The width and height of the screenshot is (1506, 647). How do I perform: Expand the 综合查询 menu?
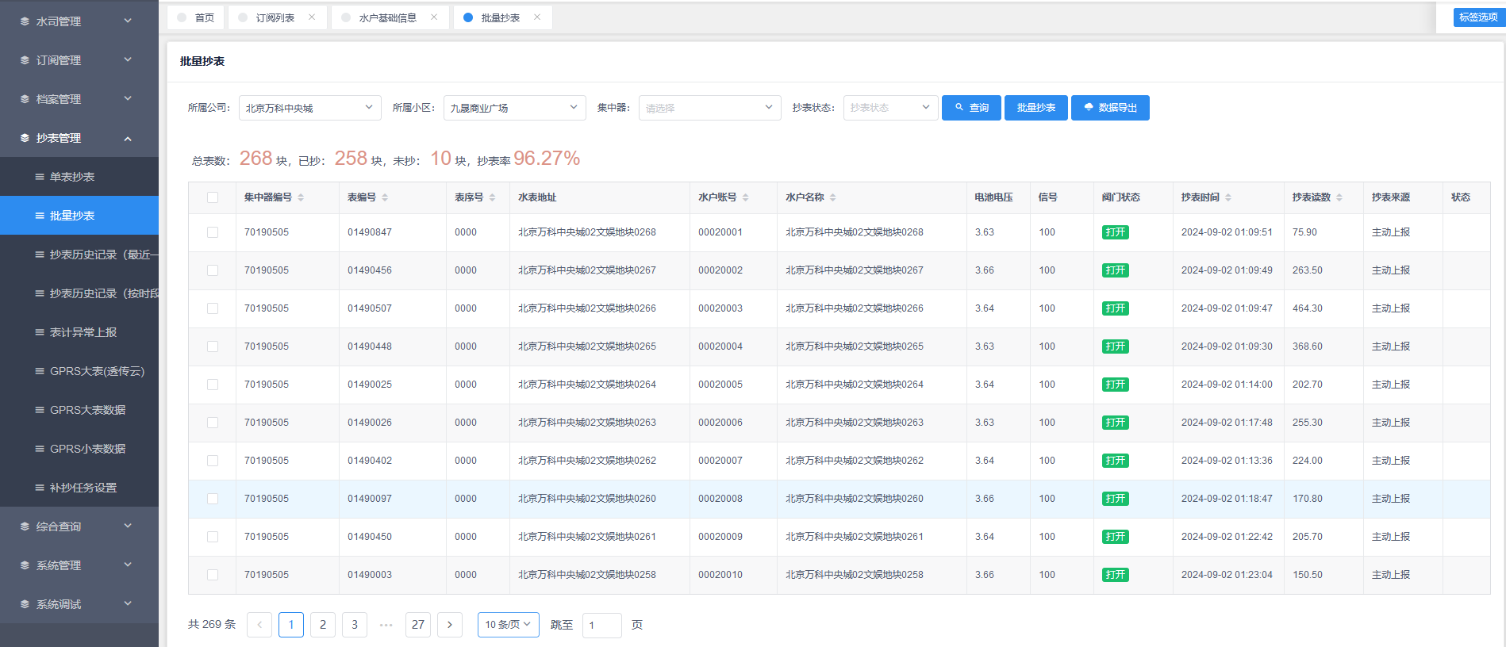(79, 526)
